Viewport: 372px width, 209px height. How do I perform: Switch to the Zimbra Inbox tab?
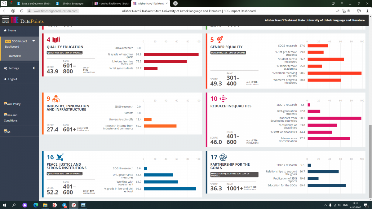[x=73, y=3]
